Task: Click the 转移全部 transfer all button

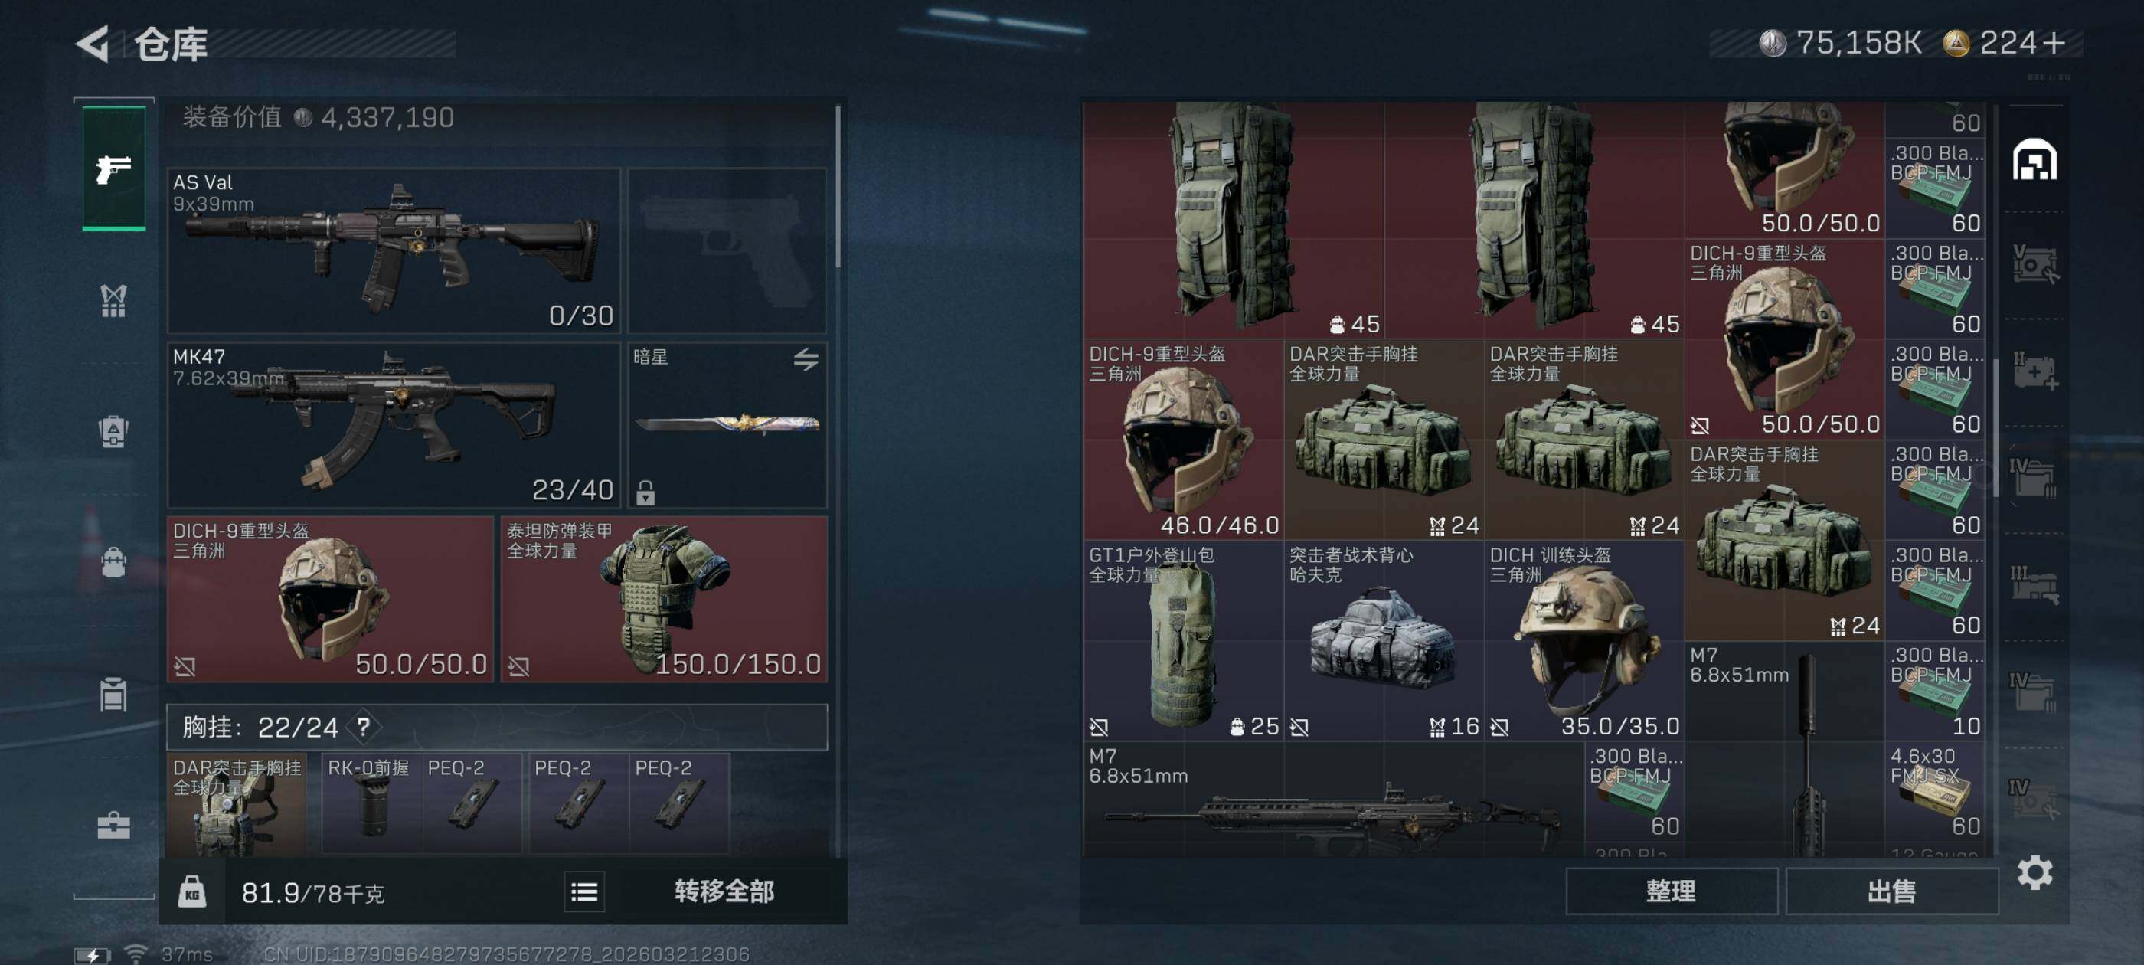Action: point(724,891)
